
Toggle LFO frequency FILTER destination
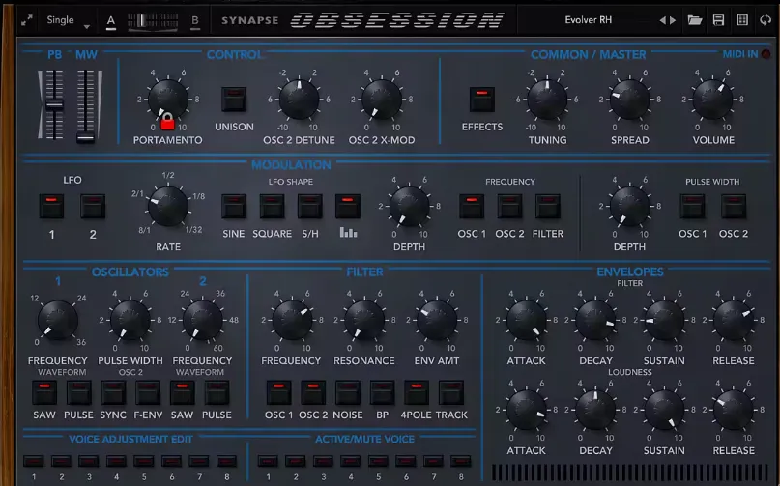point(548,207)
